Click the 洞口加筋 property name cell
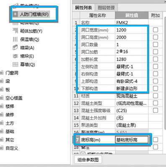The image size is (166, 167). (x=97, y=52)
